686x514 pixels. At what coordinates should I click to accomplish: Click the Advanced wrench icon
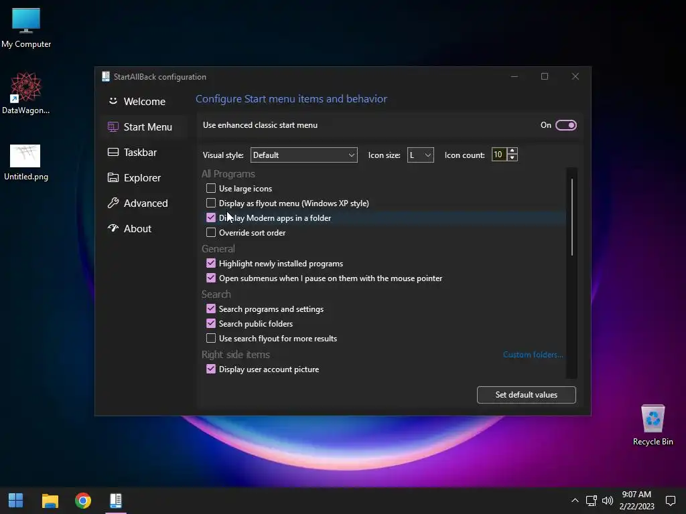tap(113, 203)
